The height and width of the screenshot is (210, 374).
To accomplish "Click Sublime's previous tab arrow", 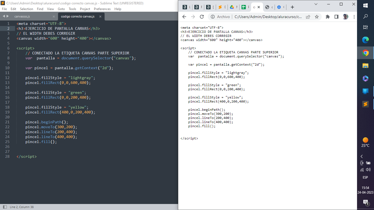I will tap(4, 16).
